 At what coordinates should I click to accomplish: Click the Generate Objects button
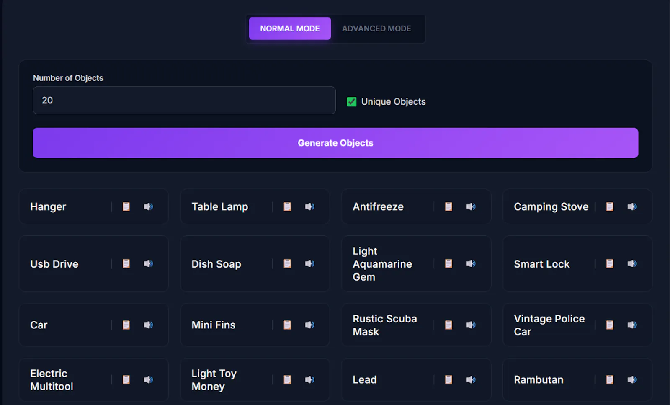(335, 143)
